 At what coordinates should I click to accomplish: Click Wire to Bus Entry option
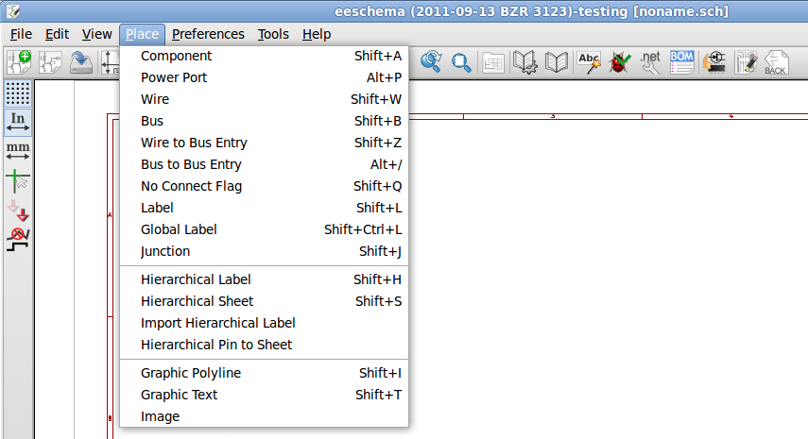[194, 143]
